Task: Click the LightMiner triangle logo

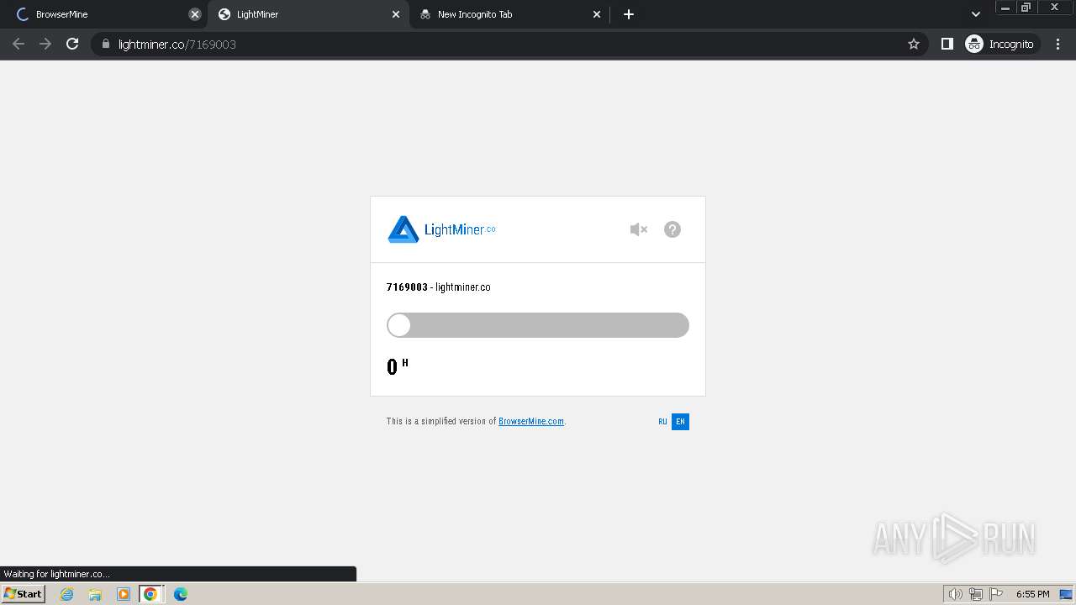Action: point(403,229)
